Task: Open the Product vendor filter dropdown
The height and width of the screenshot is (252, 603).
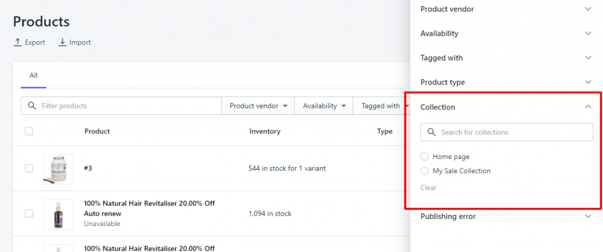Action: tap(259, 106)
